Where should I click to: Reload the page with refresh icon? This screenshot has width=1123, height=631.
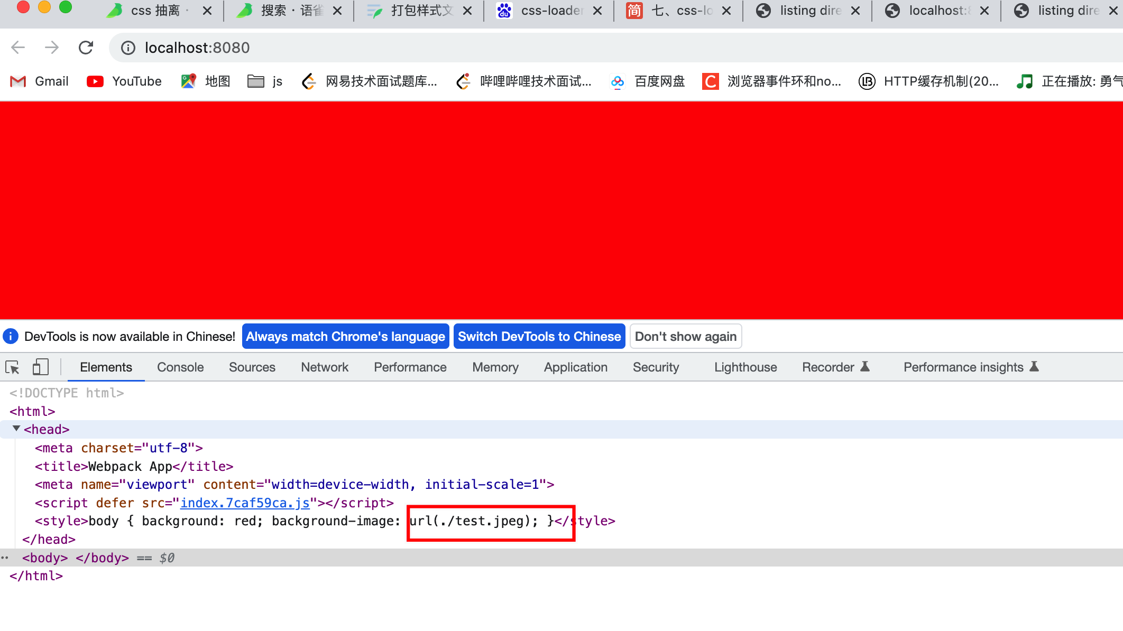[x=86, y=48]
